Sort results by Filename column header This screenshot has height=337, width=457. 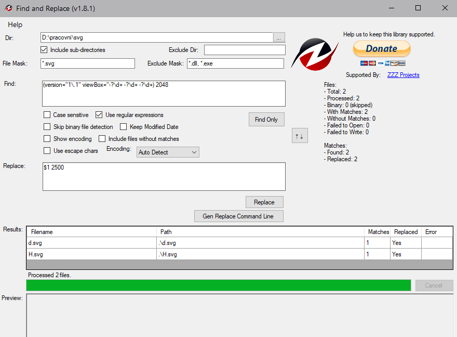(91, 232)
